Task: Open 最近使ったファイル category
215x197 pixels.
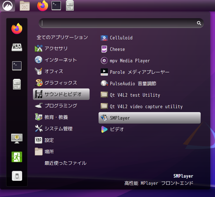Action: click(x=61, y=163)
